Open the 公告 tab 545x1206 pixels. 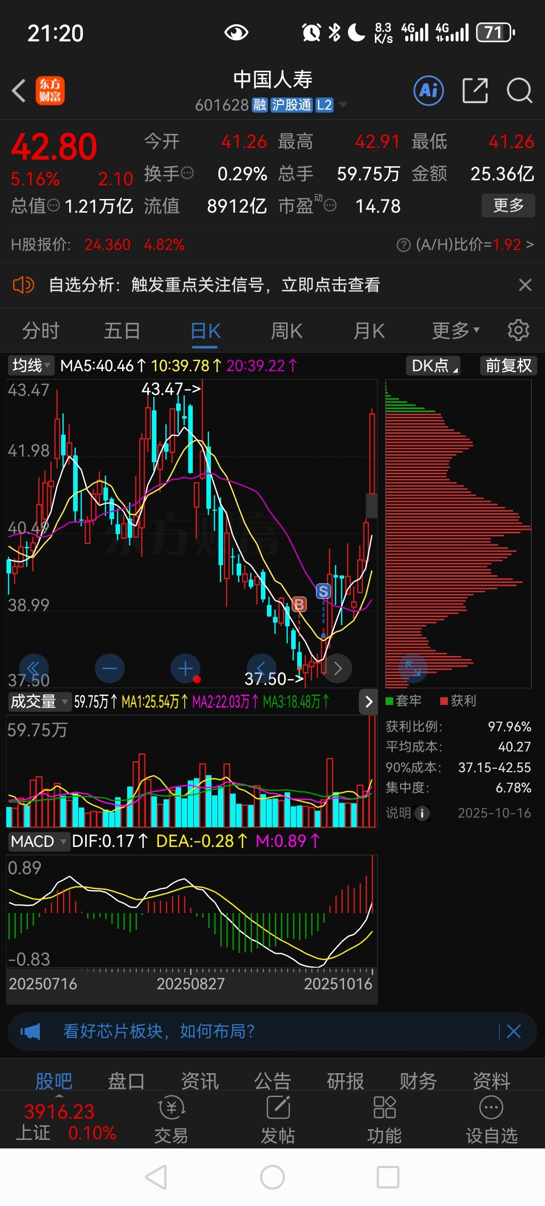[272, 1081]
